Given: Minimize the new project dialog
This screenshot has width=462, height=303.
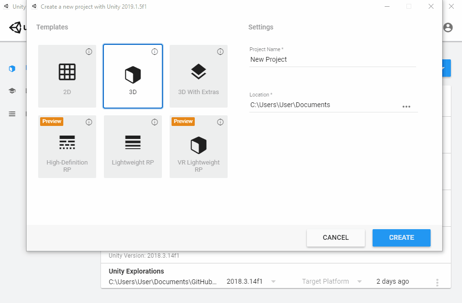Looking at the screenshot, I should (x=387, y=6).
